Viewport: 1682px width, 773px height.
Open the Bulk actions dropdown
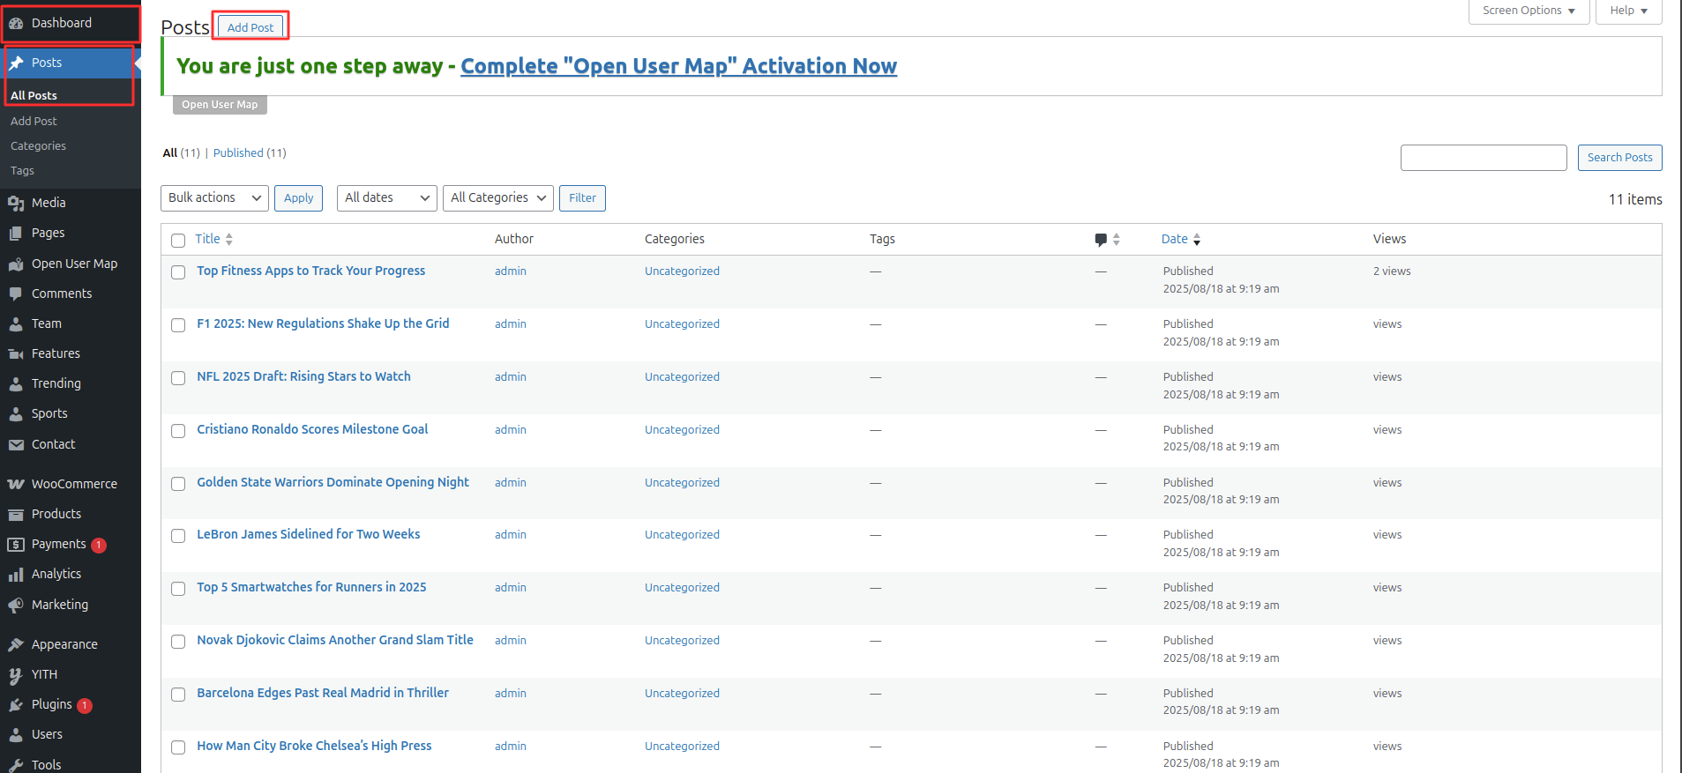pyautogui.click(x=215, y=198)
